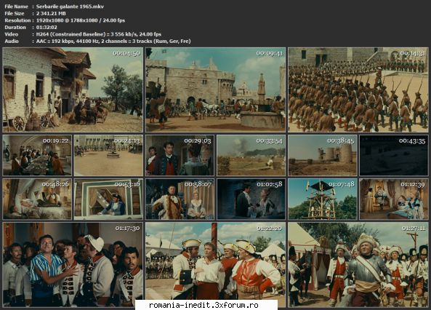431x310 pixels.
Task: Click the 'Video' label
Action: 12,34
